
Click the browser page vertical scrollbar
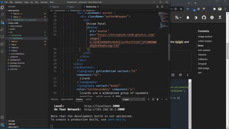click(228, 51)
